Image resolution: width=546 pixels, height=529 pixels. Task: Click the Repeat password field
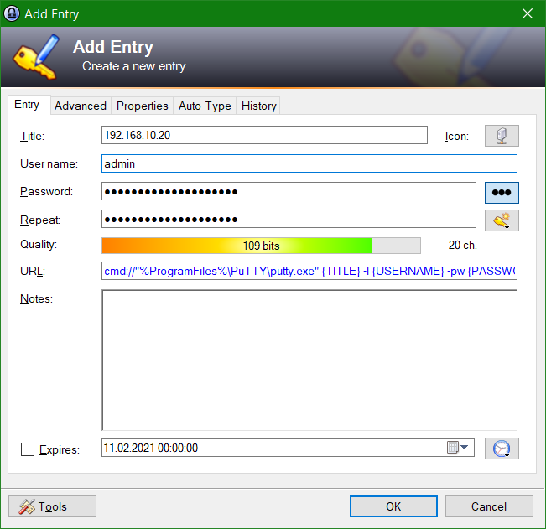point(289,220)
